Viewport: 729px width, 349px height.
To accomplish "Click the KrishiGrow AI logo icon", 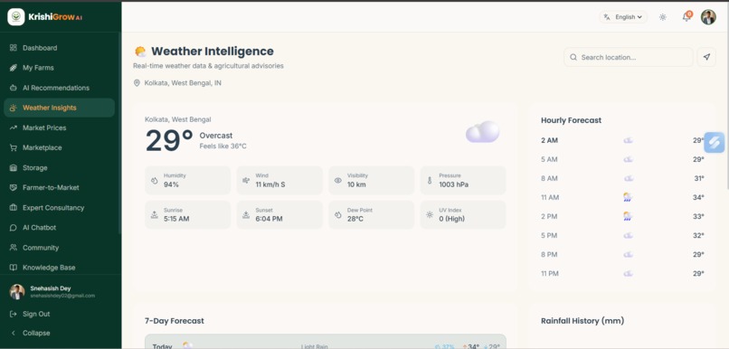I will coord(15,17).
